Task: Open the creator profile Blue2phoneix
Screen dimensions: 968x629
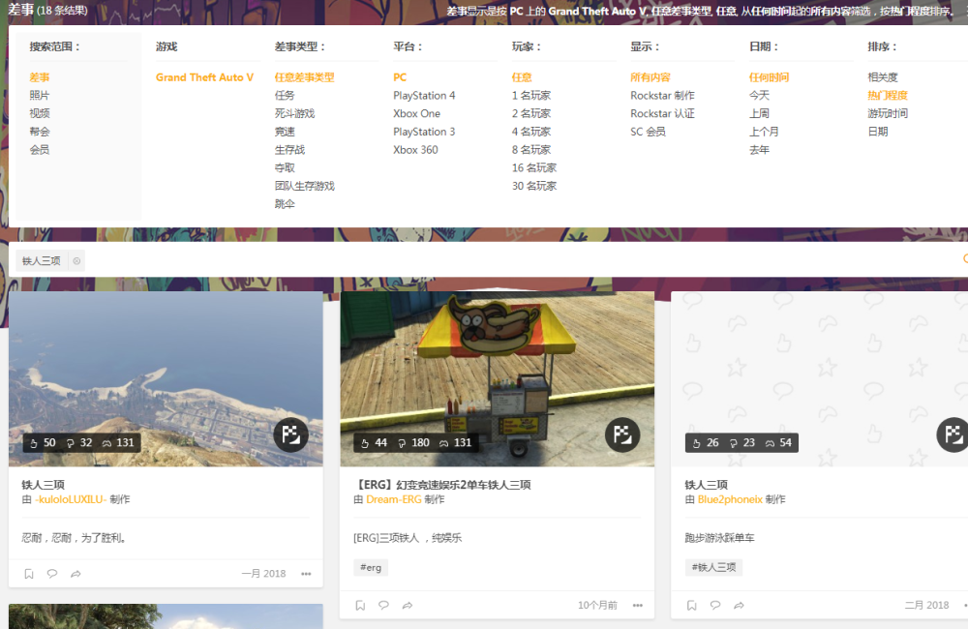Action: (730, 499)
